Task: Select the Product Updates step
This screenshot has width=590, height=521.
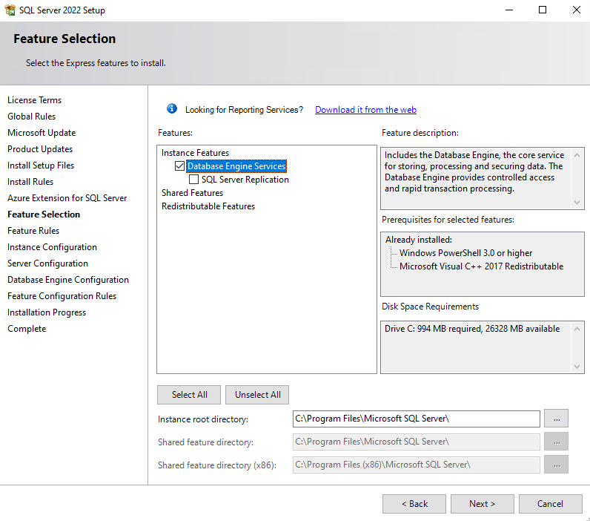Action: (x=40, y=148)
